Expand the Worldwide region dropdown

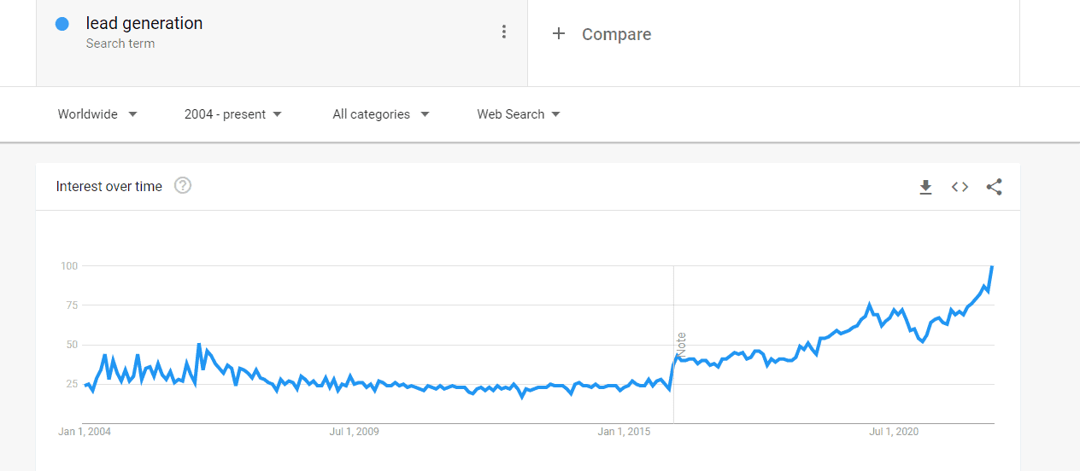(x=97, y=114)
